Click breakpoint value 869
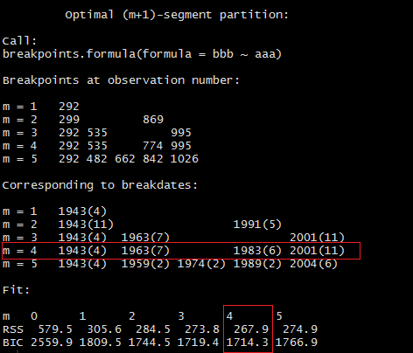The width and height of the screenshot is (413, 353). point(153,120)
